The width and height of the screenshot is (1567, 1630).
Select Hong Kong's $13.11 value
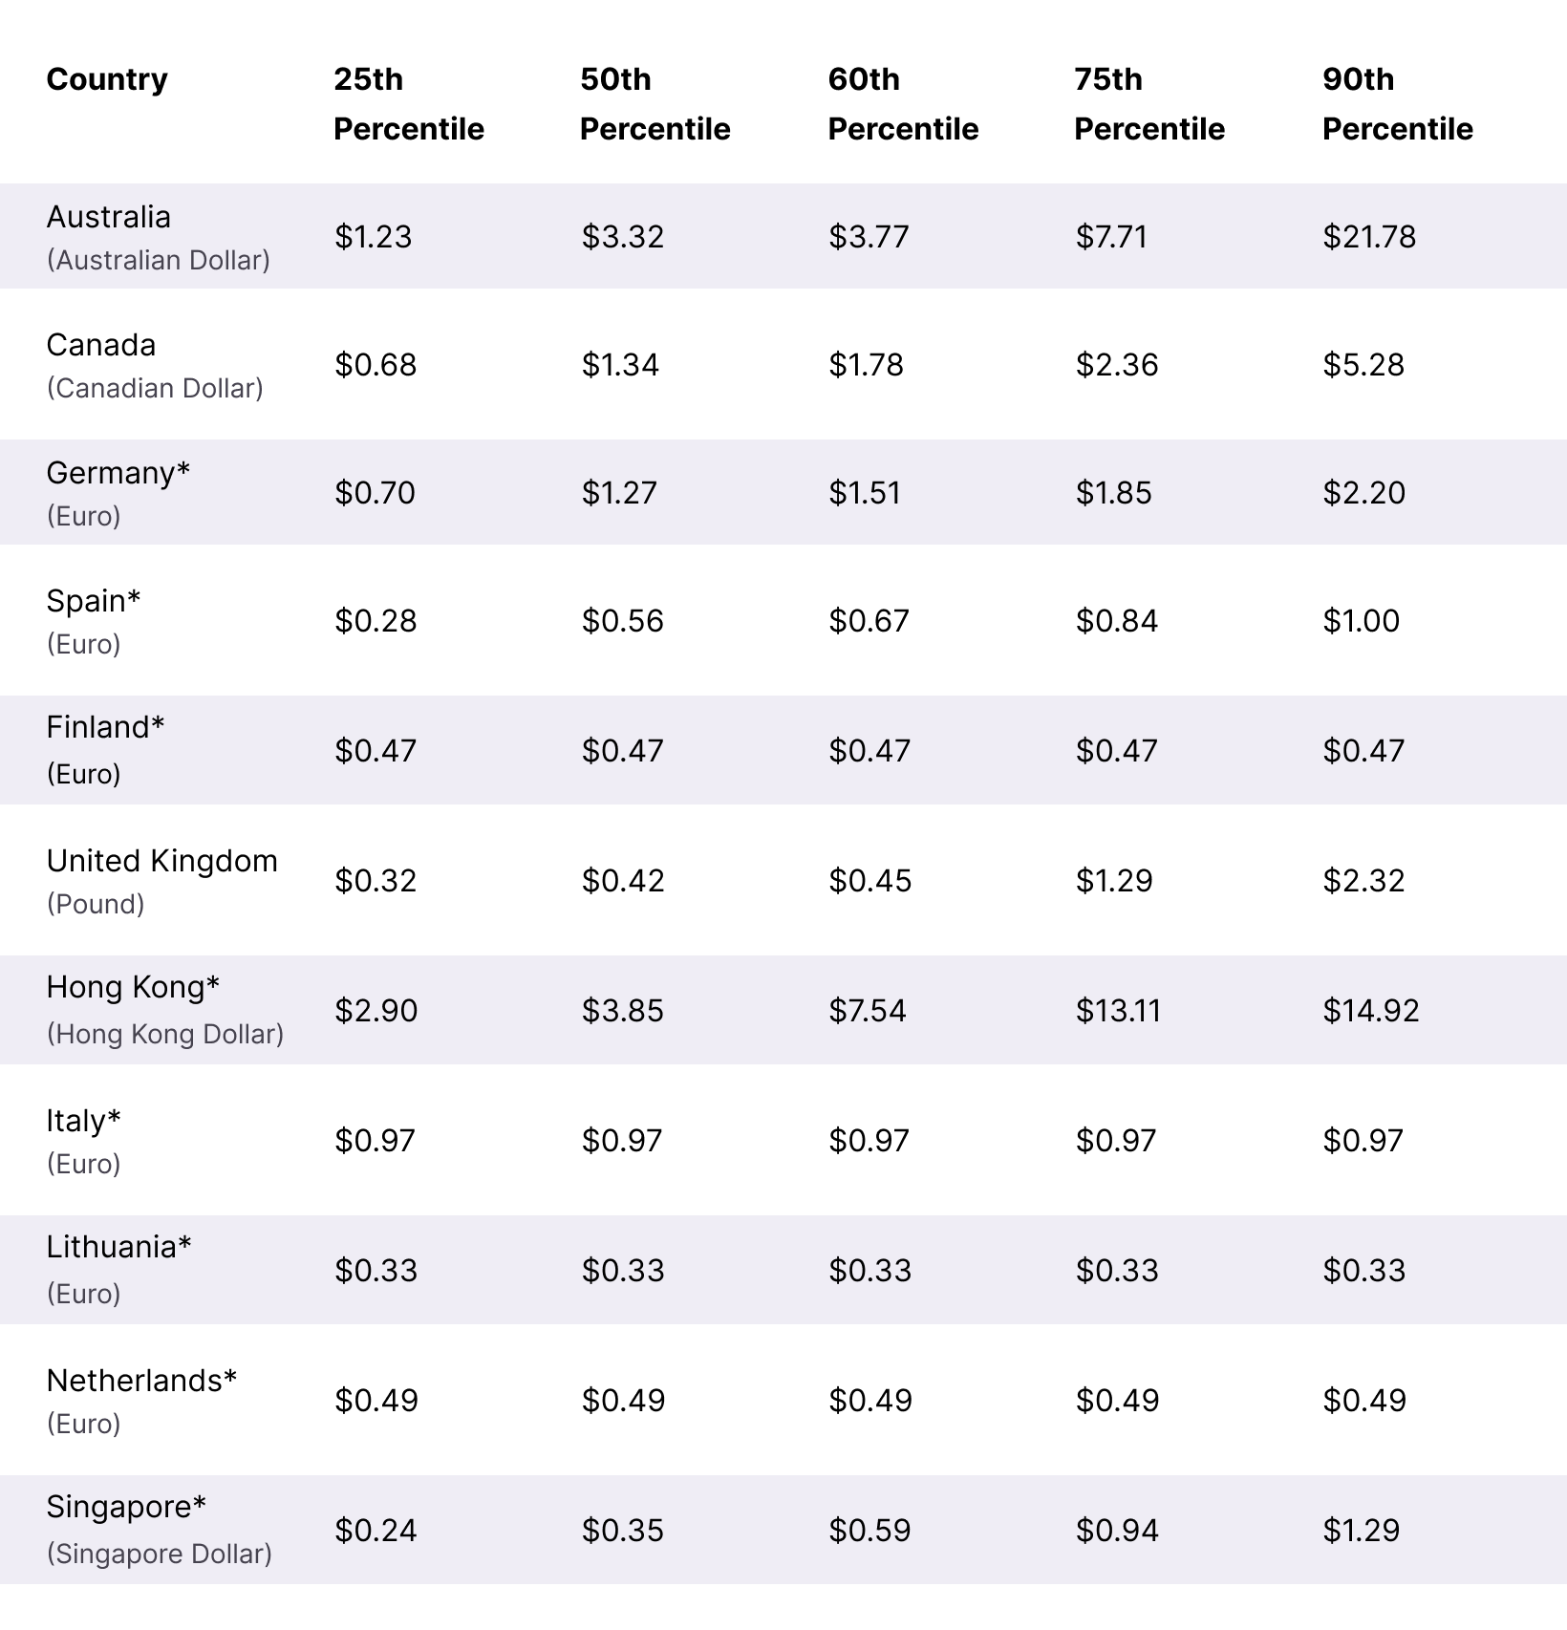point(1118,1010)
